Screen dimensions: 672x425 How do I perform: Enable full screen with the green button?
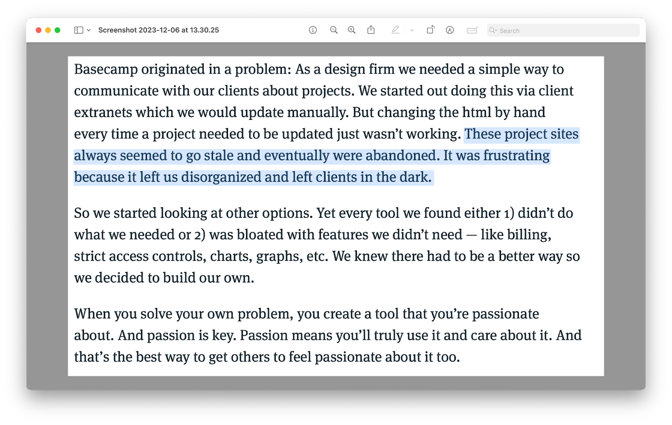[x=57, y=30]
